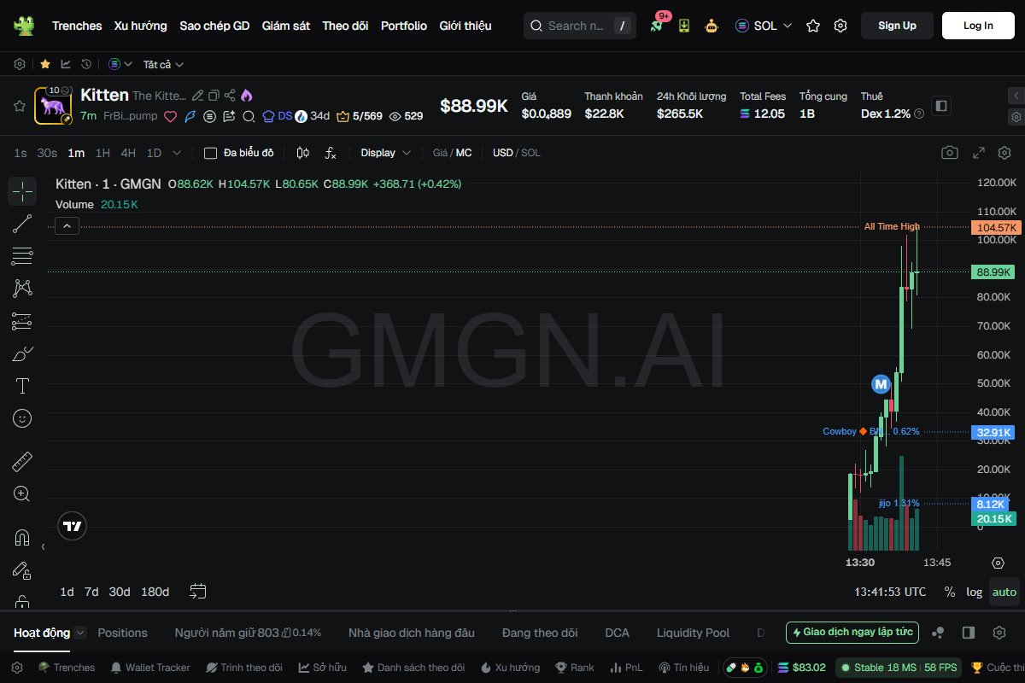Click the camera snapshot icon above chart
The width and height of the screenshot is (1025, 683).
(x=950, y=153)
